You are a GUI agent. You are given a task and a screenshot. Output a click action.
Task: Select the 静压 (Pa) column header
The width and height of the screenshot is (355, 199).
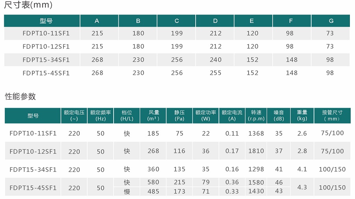tap(179, 115)
